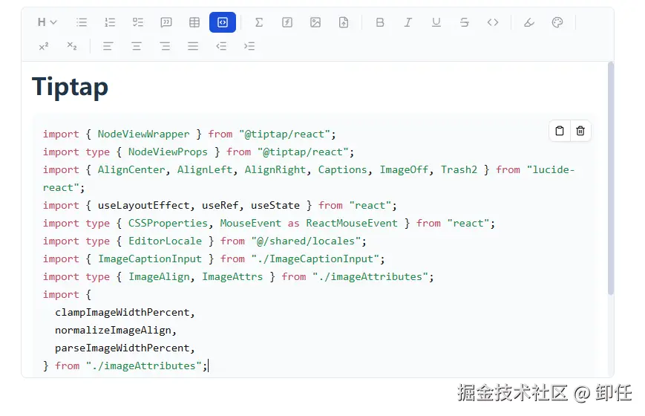Click "ImageAlign" in the type import
The height and width of the screenshot is (416, 645).
coord(159,277)
